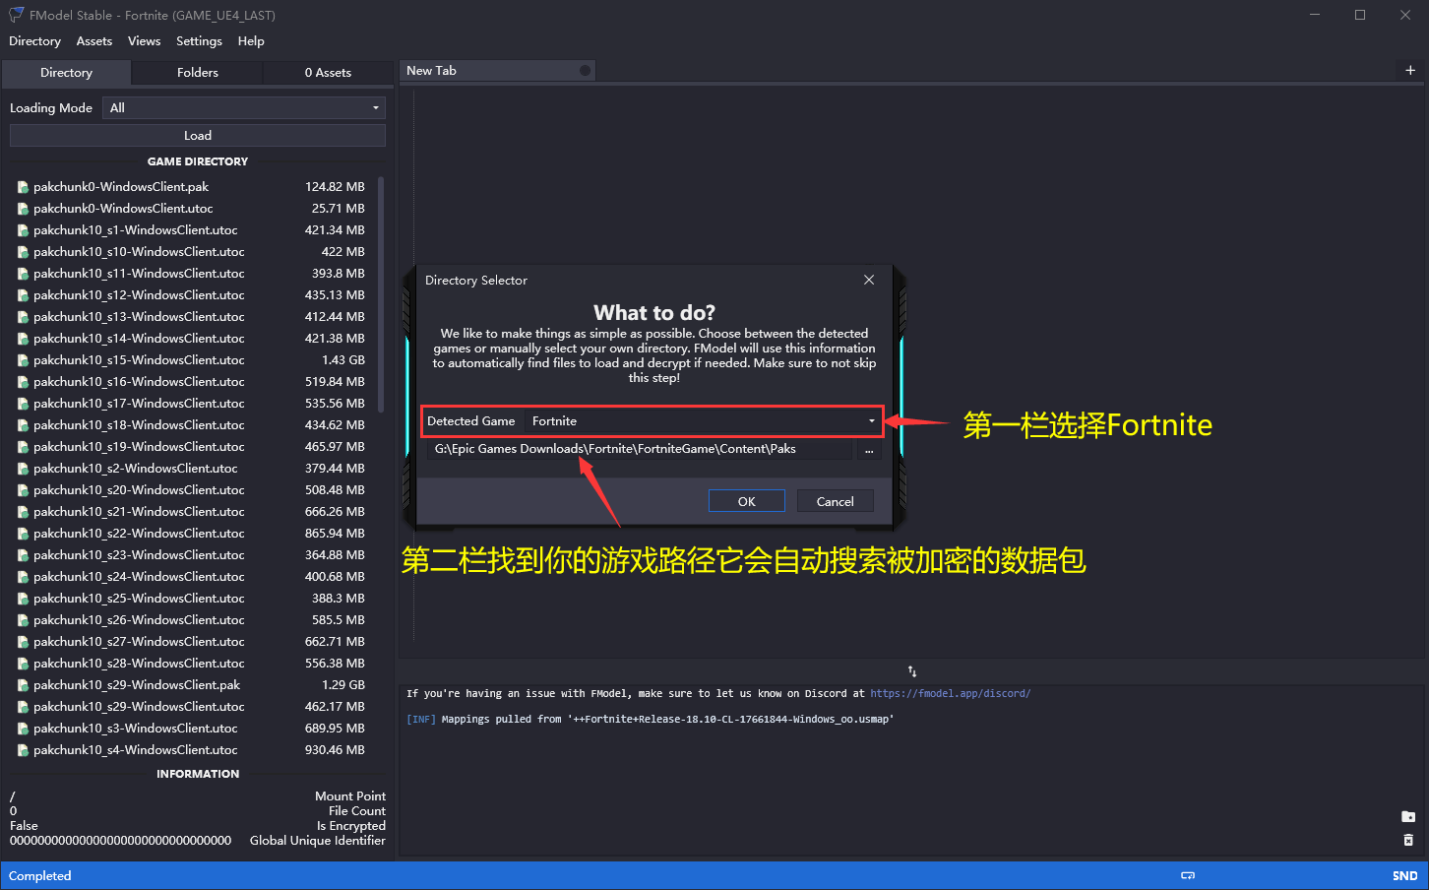Viewport: 1429px width, 890px height.
Task: Click file icon of pakchunk10_s3-WindowsClient.utoc
Action: 23,729
